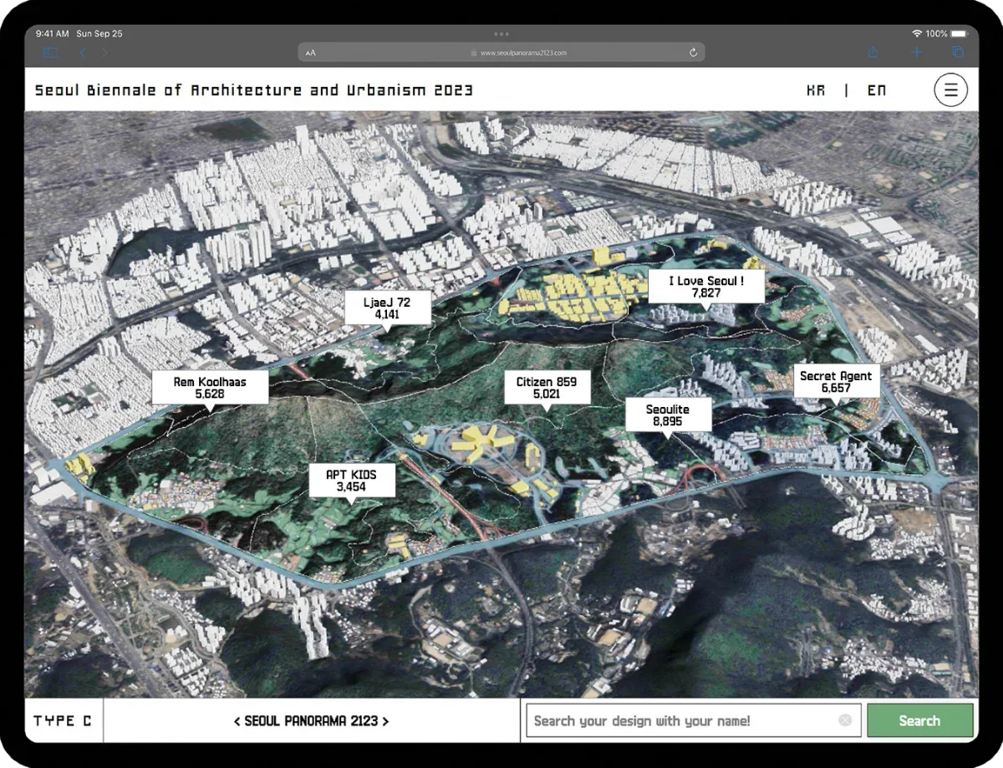Click the green Search button
Viewport: 1003px width, 768px height.
919,720
